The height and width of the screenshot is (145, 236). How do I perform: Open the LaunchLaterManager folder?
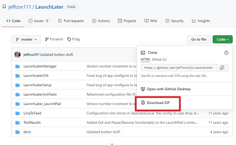tap(40, 66)
